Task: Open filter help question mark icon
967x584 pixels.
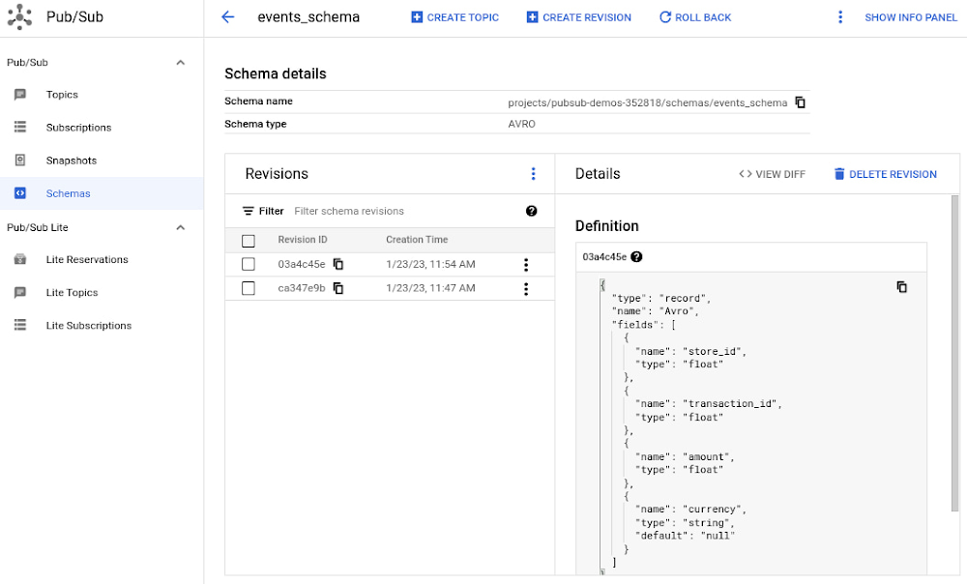Action: point(532,211)
